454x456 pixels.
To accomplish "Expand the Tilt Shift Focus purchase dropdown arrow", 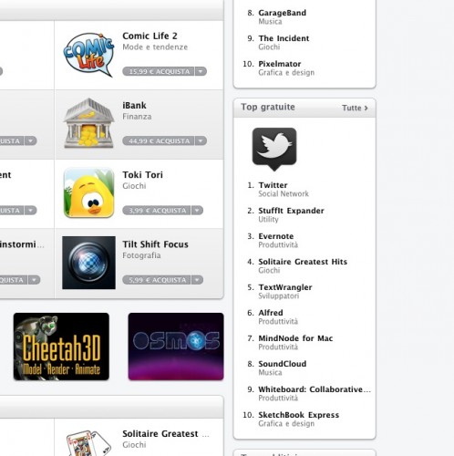I will click(197, 280).
